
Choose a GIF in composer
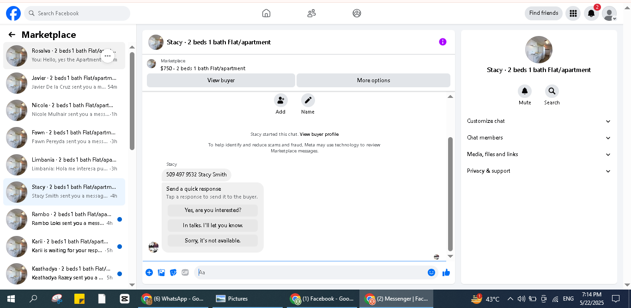[185, 272]
